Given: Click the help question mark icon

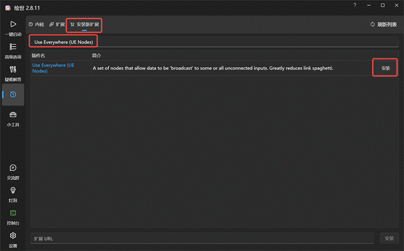Looking at the screenshot, I should pos(354,5).
